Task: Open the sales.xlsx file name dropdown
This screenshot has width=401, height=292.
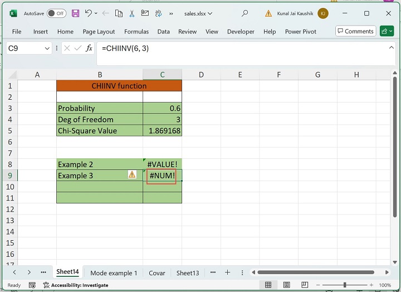Action: point(198,13)
